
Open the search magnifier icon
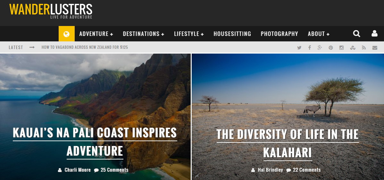[x=356, y=34]
